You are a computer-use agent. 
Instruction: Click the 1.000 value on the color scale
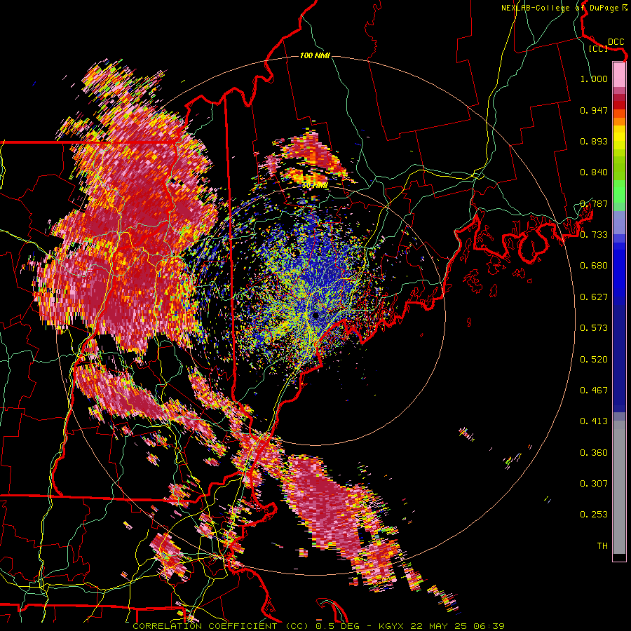594,79
